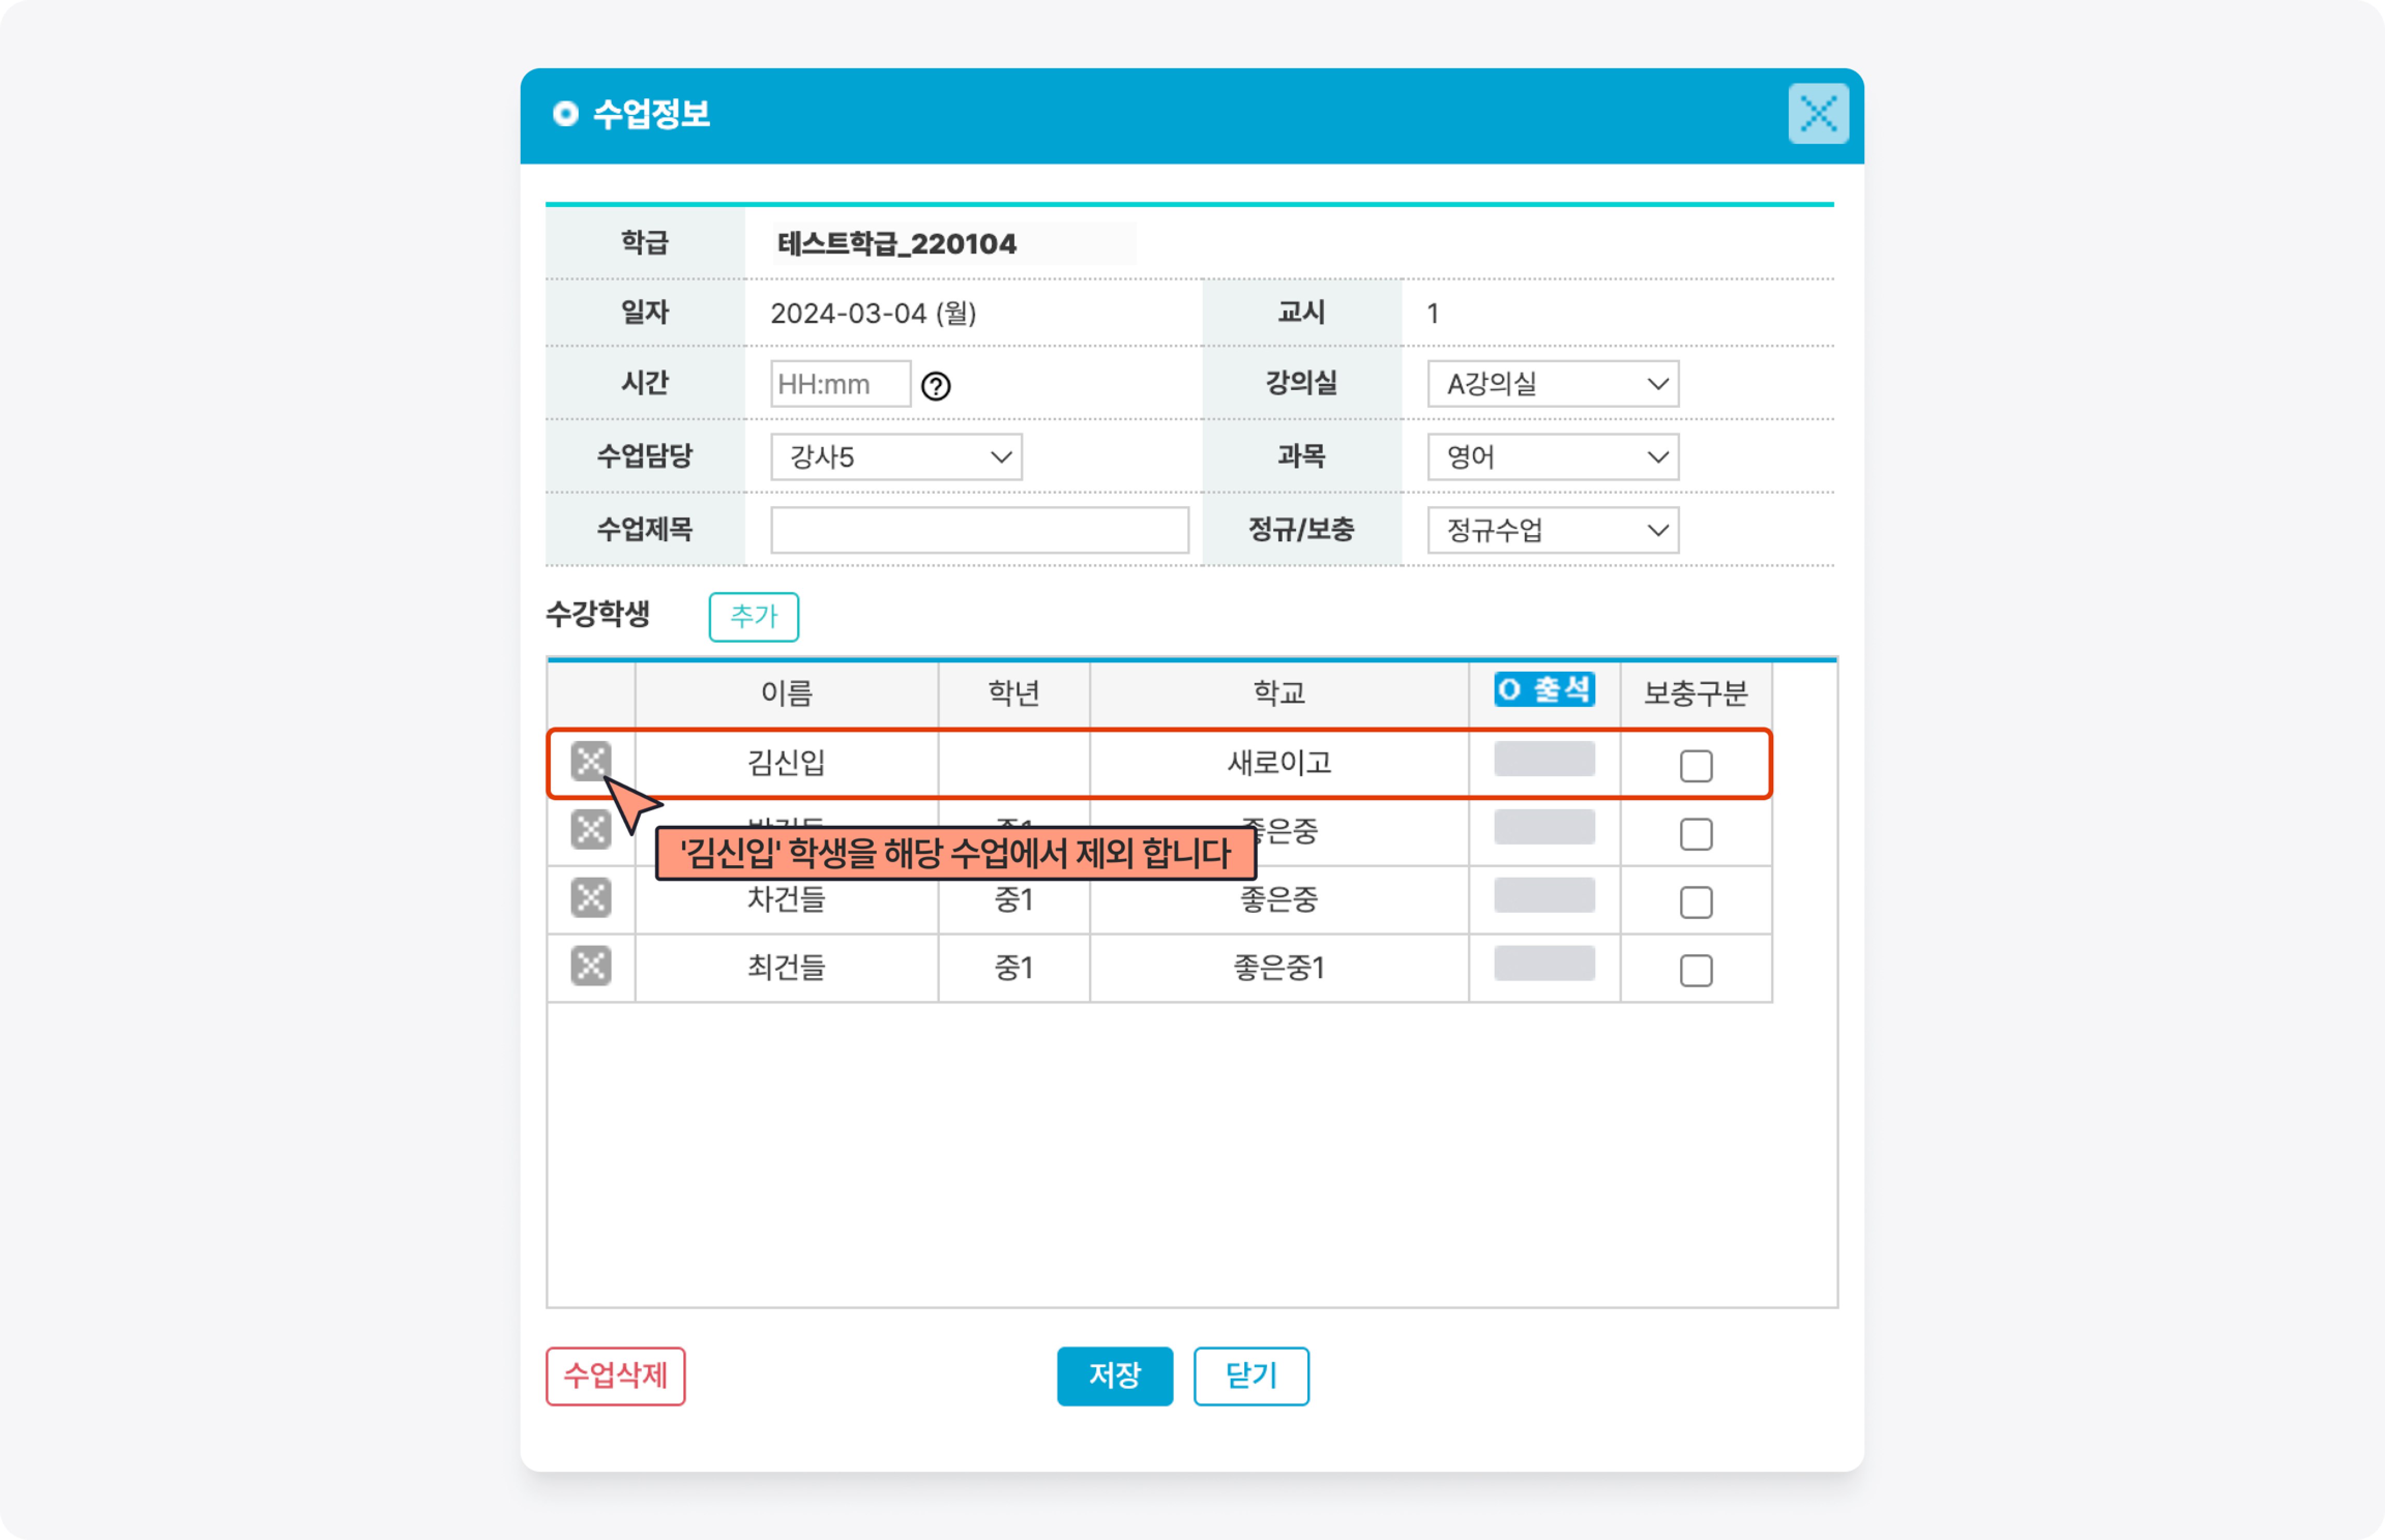The image size is (2385, 1540).
Task: Click the 닫기 close button
Action: pos(1250,1376)
